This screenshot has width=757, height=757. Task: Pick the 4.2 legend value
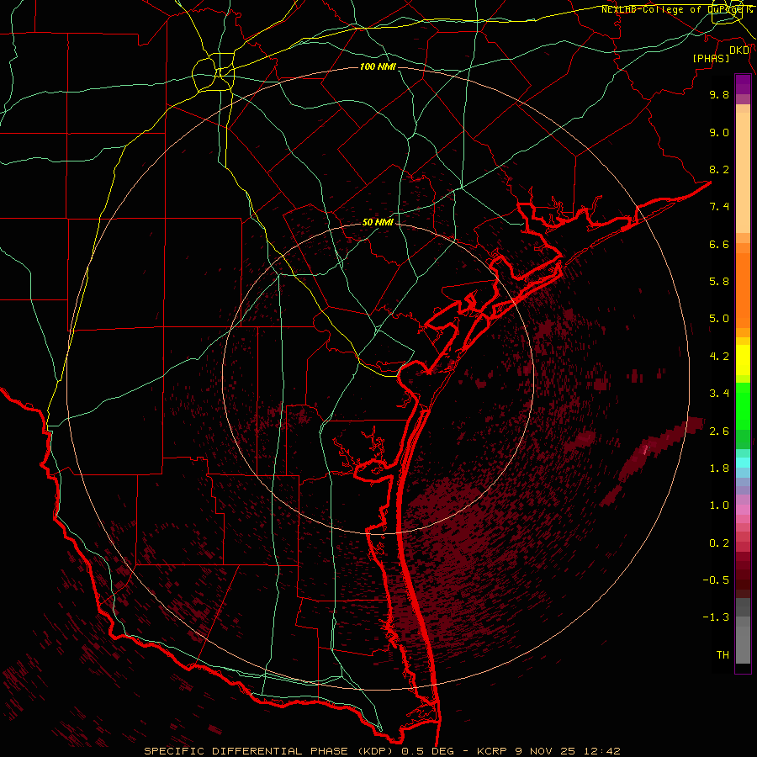[x=719, y=357]
